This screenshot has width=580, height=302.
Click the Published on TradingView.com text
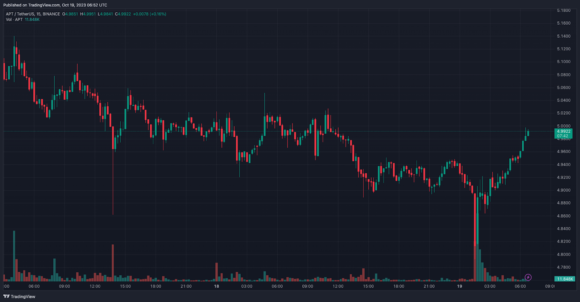pos(55,5)
